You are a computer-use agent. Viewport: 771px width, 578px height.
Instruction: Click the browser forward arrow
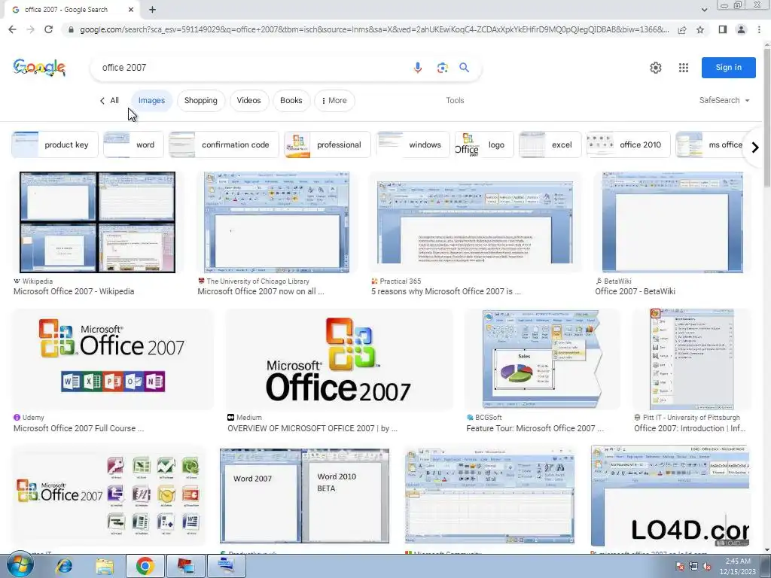click(30, 29)
